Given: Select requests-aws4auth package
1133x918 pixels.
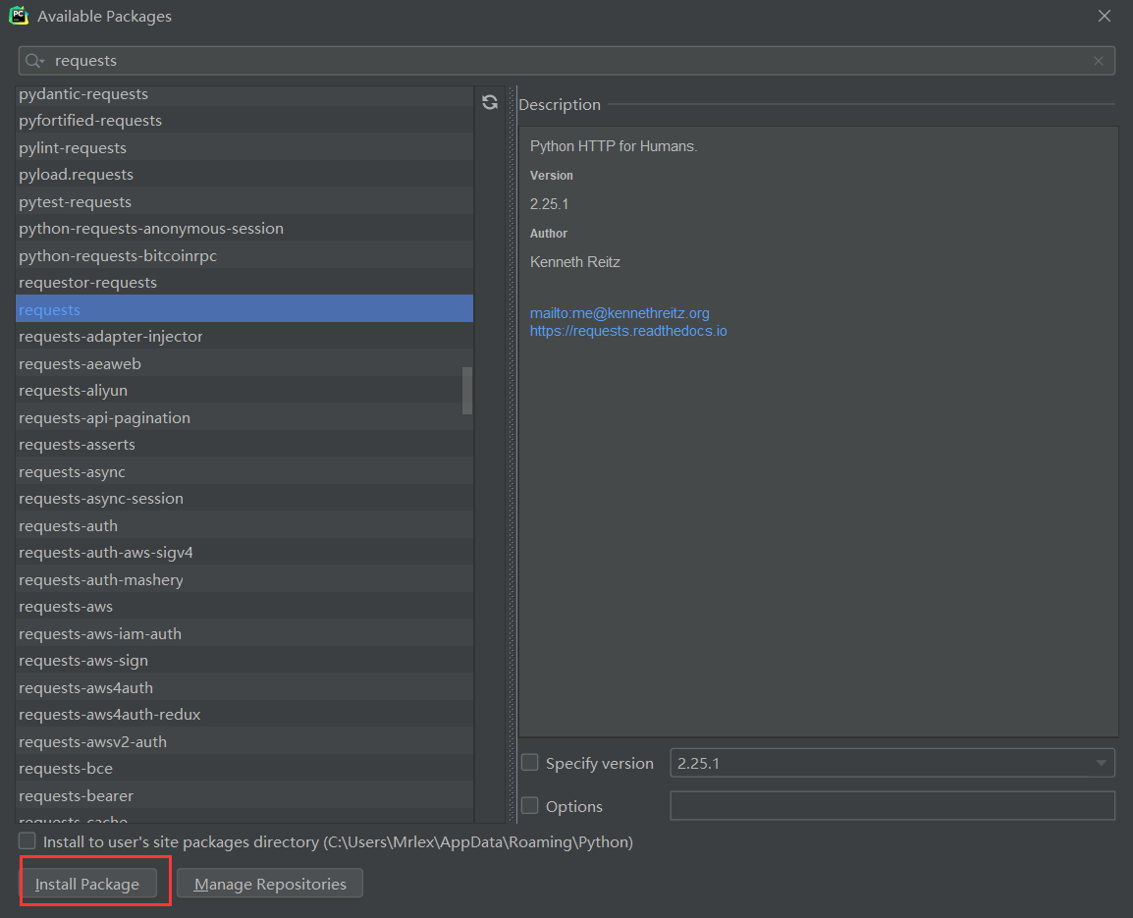Looking at the screenshot, I should (244, 688).
